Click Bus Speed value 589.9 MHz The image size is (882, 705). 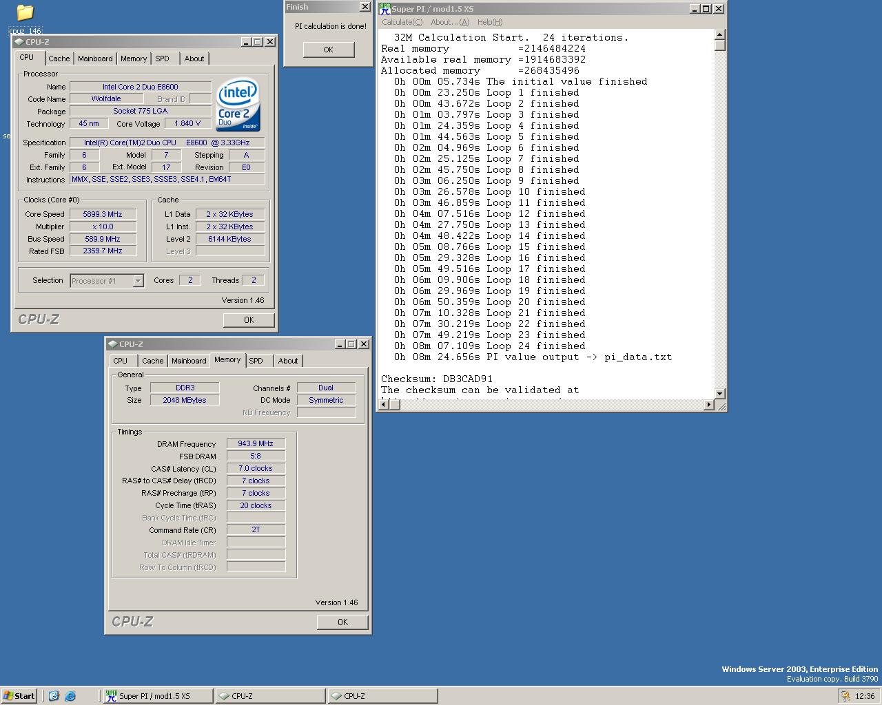coord(103,239)
